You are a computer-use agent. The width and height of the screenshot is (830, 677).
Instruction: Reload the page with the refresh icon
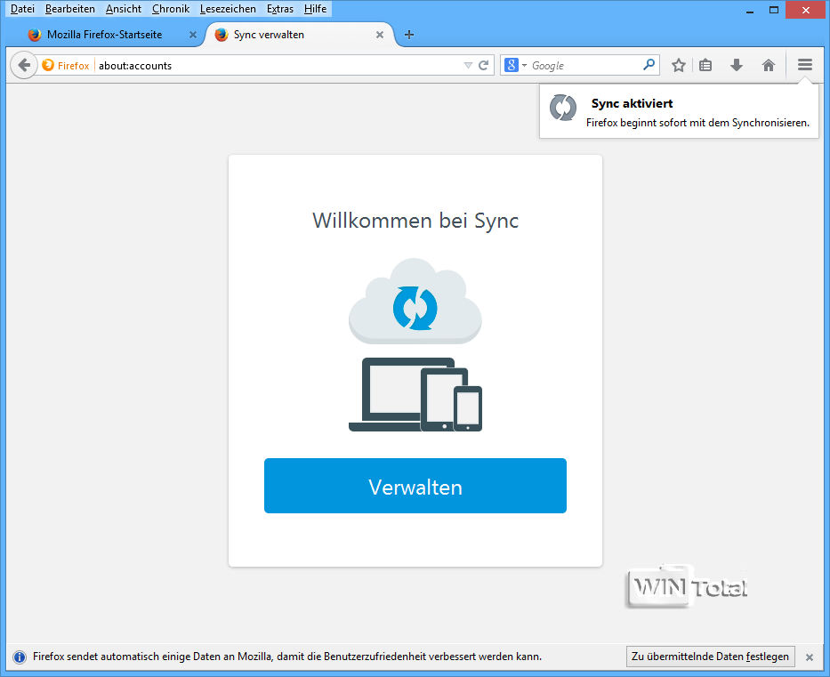point(483,65)
